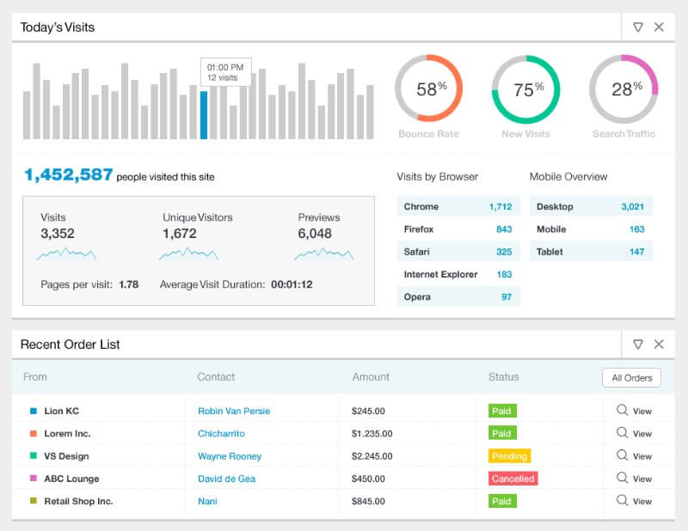
Task: Close the Today's Visits panel
Action: click(x=659, y=27)
